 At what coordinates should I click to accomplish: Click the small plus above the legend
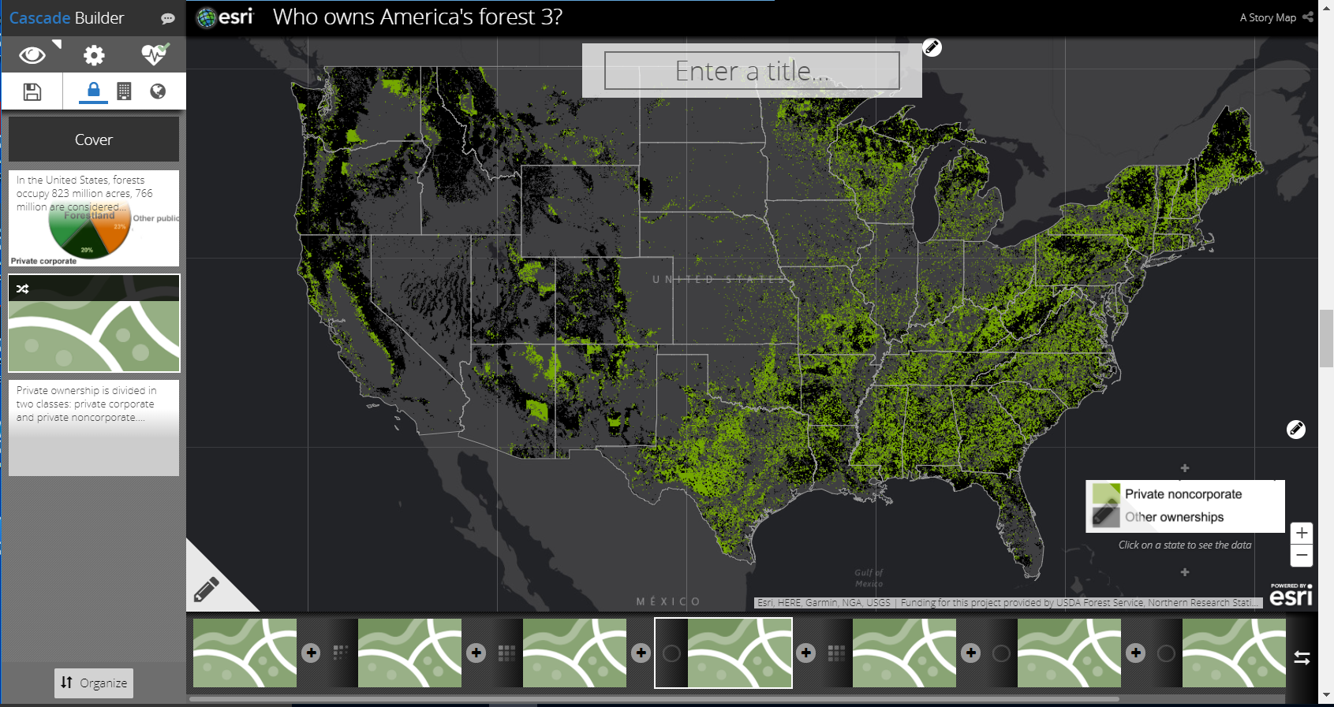(1185, 468)
